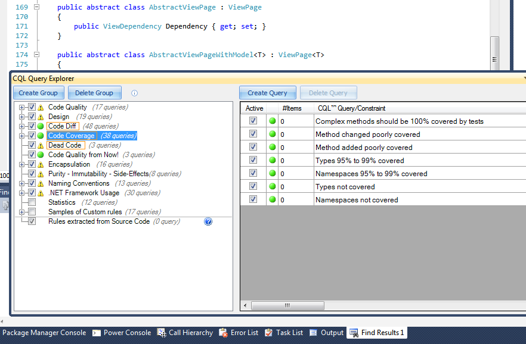526x344 pixels.
Task: Click warning icon next to Encapsulation
Action: (41, 165)
